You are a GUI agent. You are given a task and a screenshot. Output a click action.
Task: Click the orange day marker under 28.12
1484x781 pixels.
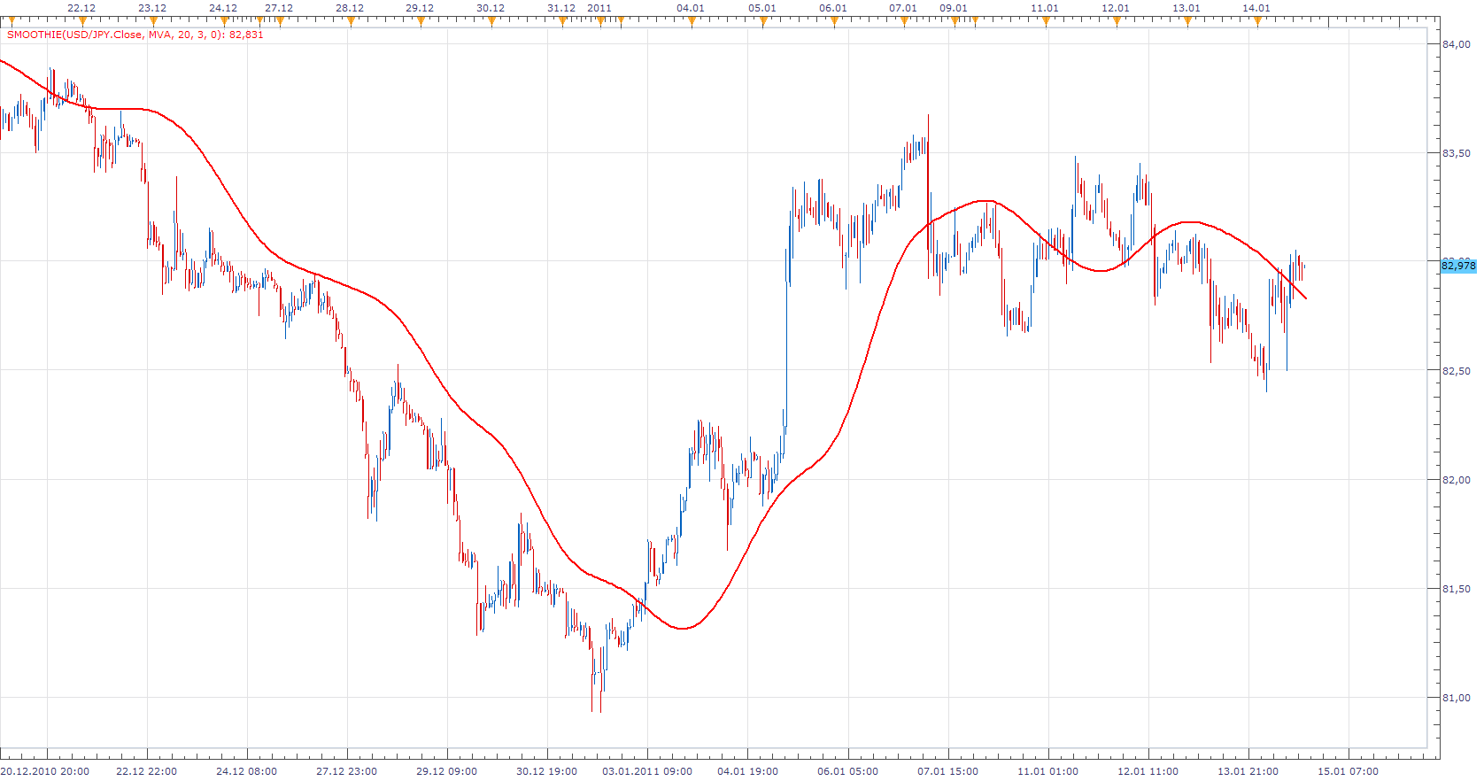(x=350, y=22)
